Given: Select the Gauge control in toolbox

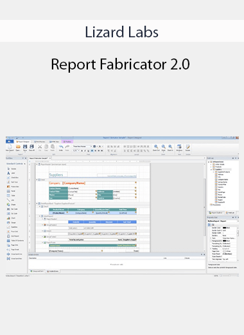Looking at the screenshot, I should [x=12, y=222].
